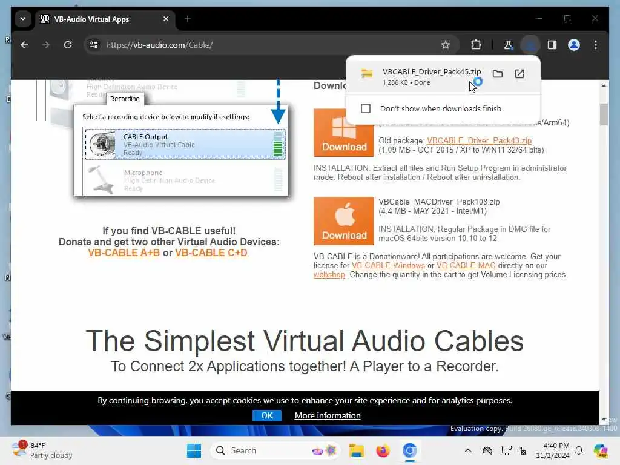
Task: Toggle Chrome side panel
Action: coord(552,45)
